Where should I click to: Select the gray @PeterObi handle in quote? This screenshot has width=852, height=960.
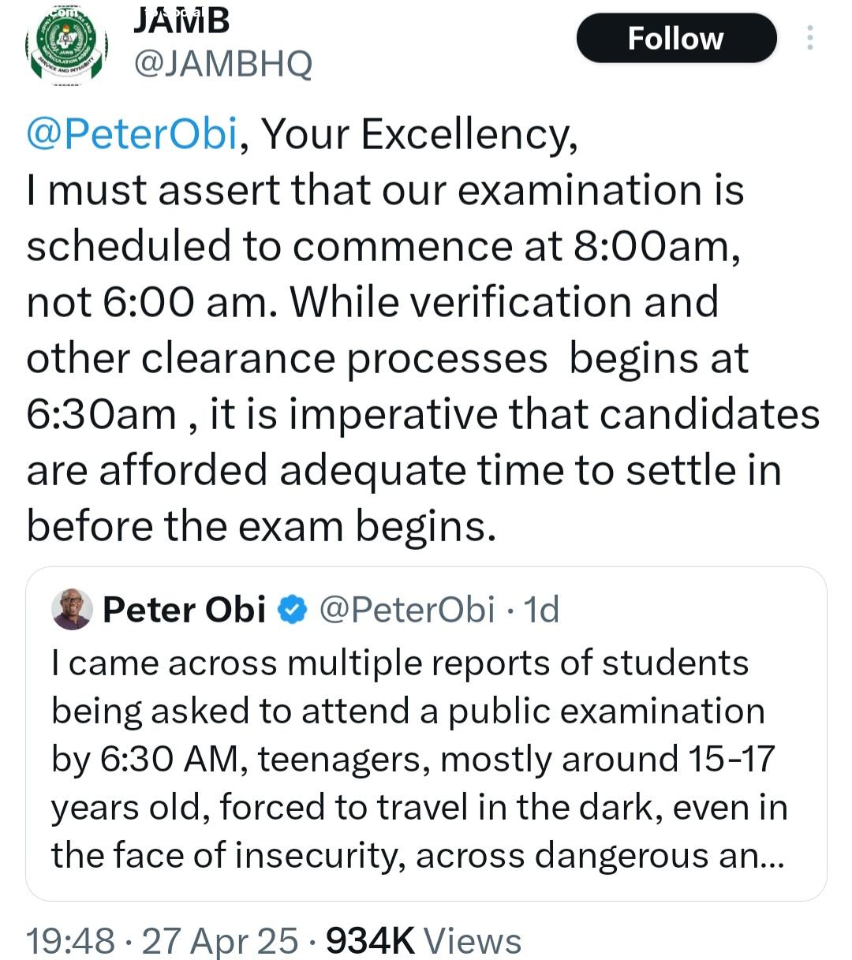(407, 610)
